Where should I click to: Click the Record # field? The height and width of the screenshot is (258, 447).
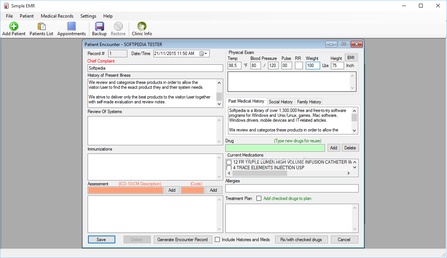[118, 54]
